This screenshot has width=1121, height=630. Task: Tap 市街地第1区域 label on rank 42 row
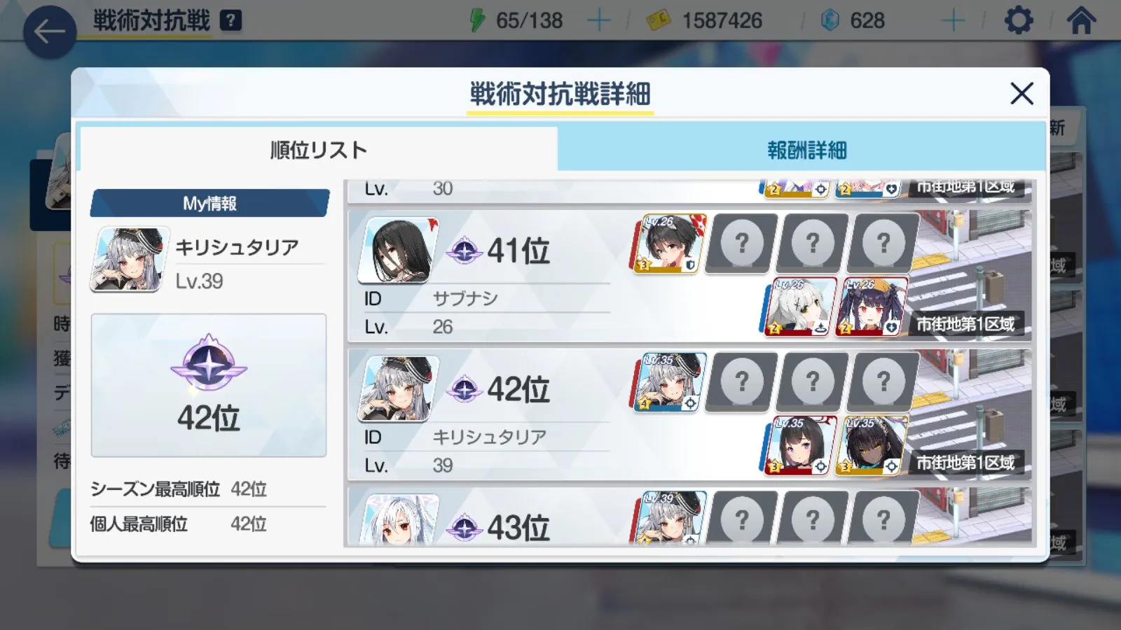(x=965, y=463)
